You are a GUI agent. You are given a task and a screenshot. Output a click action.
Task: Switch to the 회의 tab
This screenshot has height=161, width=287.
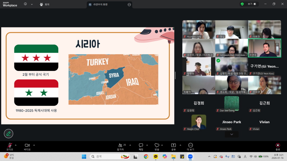pyautogui.click(x=45, y=4)
